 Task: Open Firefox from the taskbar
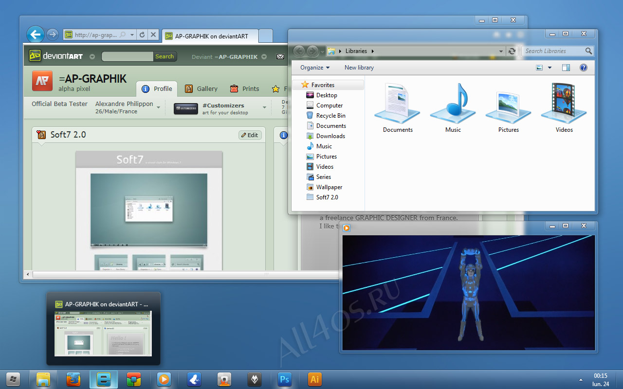click(73, 379)
